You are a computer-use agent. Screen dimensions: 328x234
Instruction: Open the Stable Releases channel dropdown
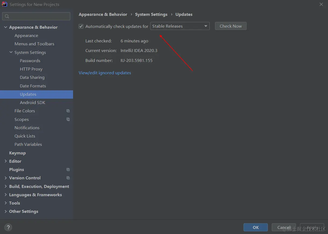(x=180, y=26)
